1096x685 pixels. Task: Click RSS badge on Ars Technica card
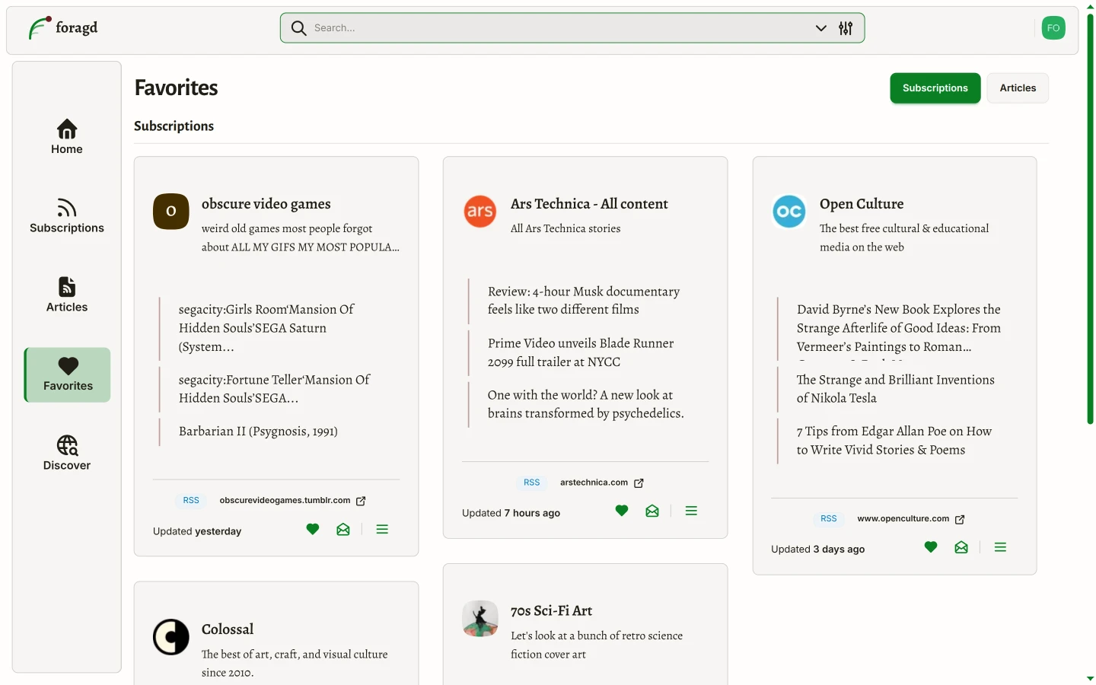[x=531, y=483]
